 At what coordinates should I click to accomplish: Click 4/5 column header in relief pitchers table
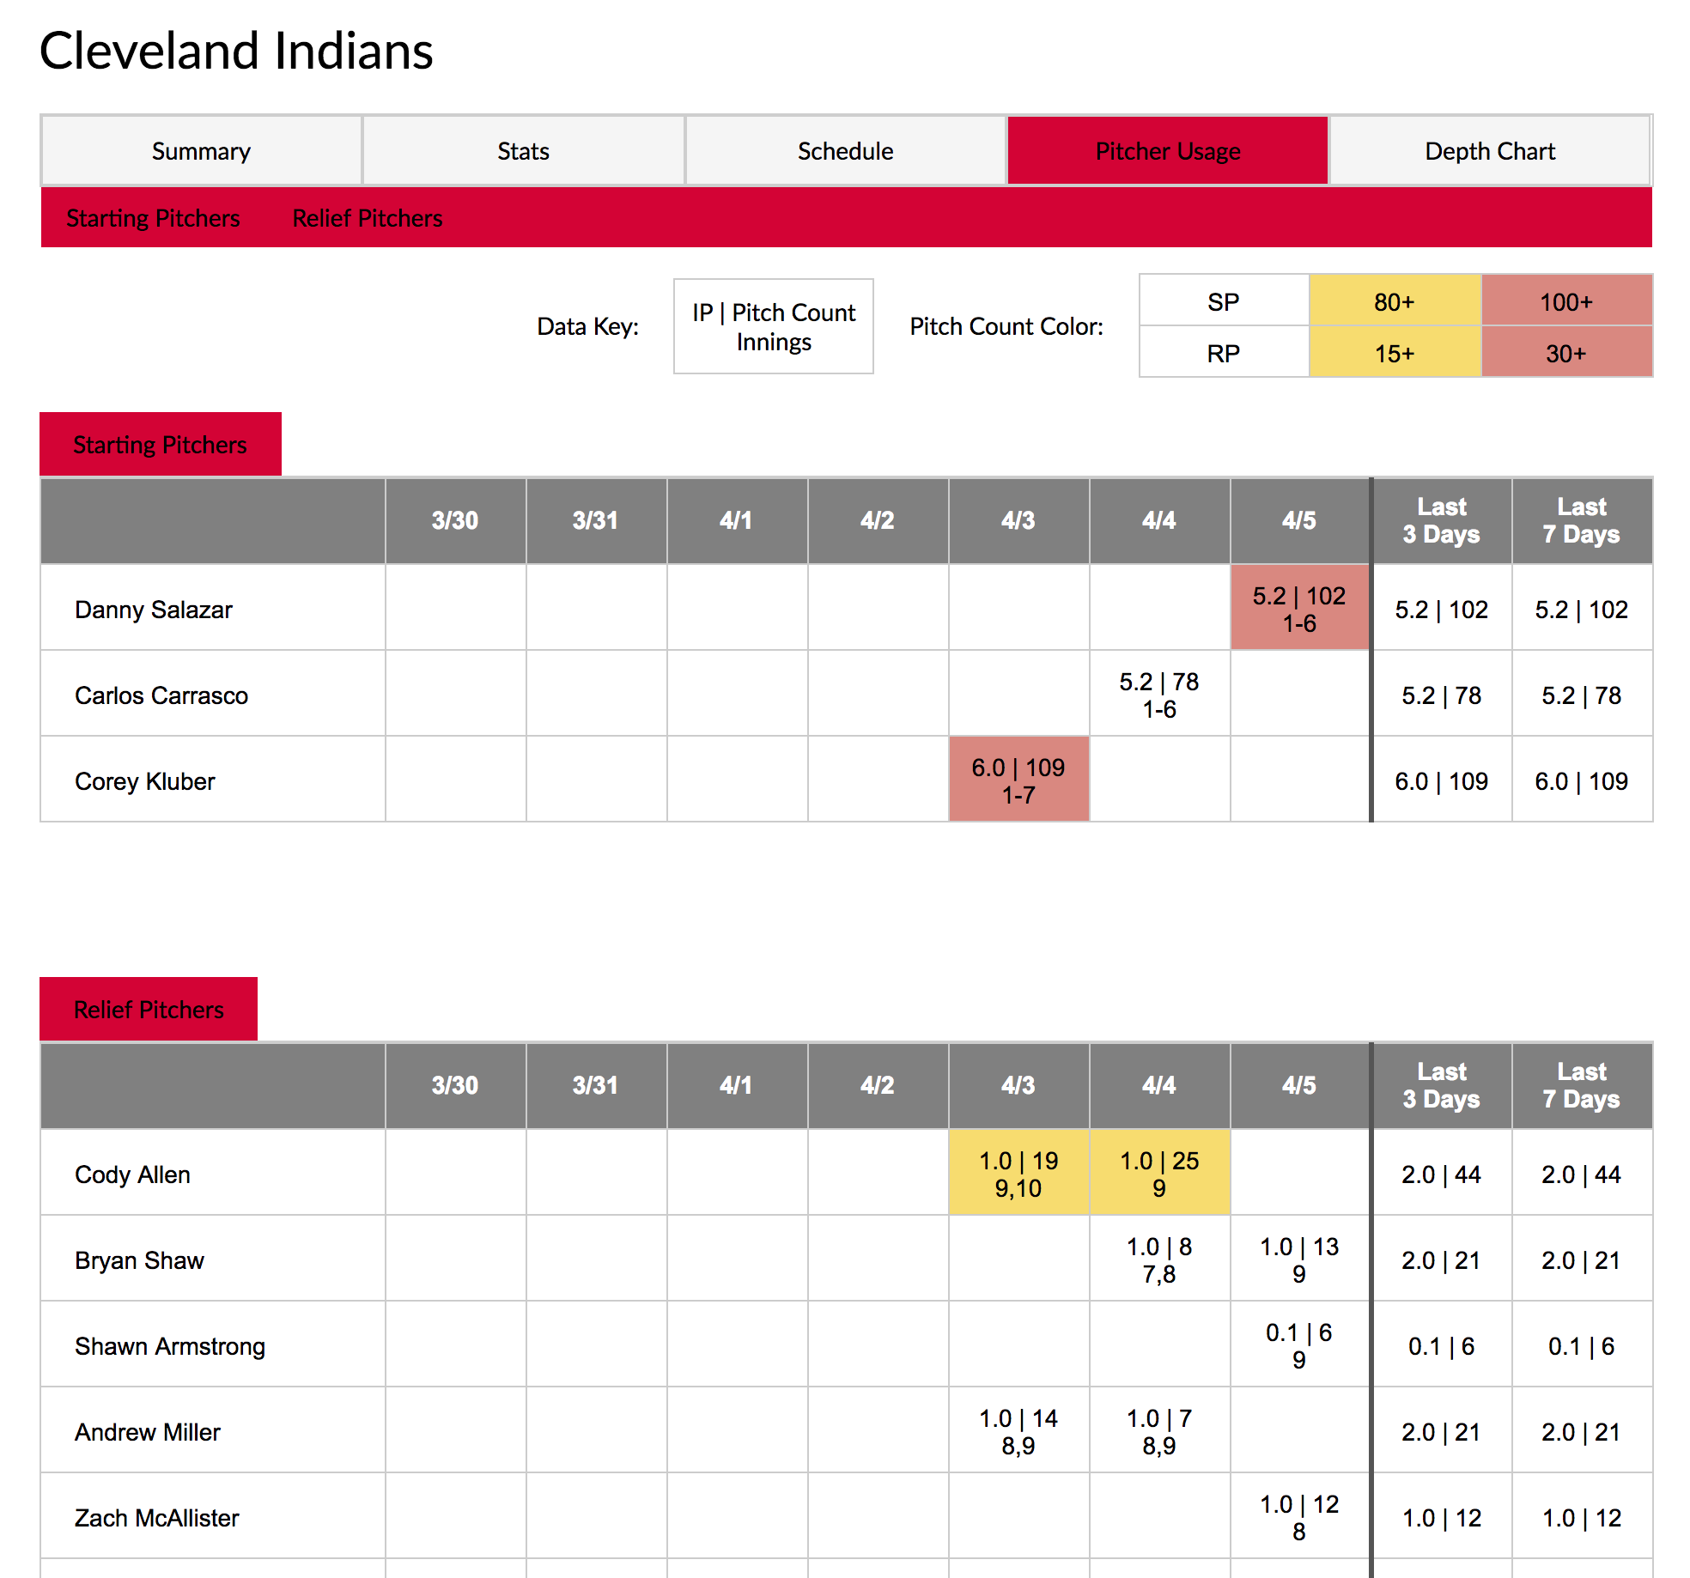[x=1299, y=1085]
